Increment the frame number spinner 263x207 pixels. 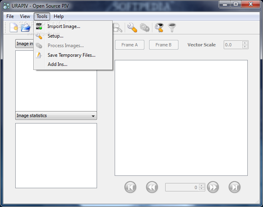click(x=202, y=185)
